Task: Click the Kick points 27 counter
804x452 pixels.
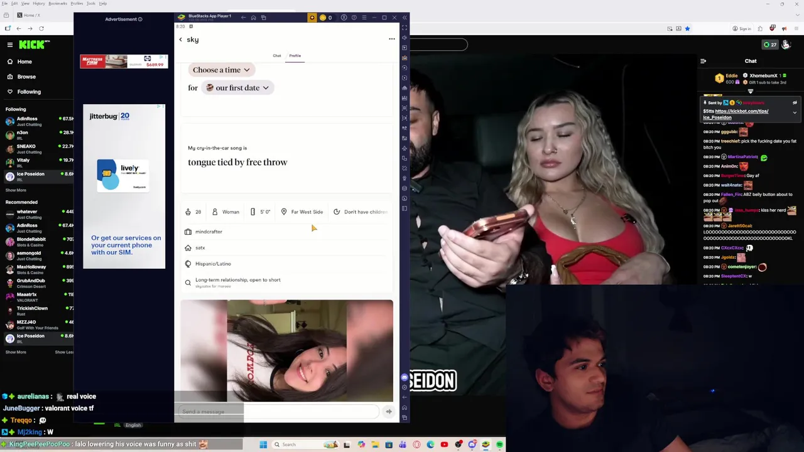Action: (770, 45)
